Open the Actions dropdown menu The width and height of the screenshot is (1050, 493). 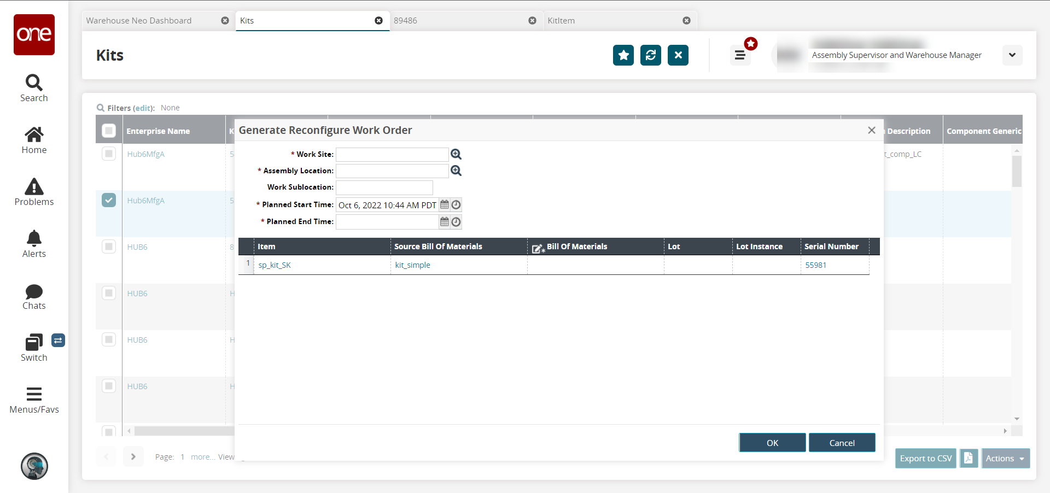(1006, 458)
